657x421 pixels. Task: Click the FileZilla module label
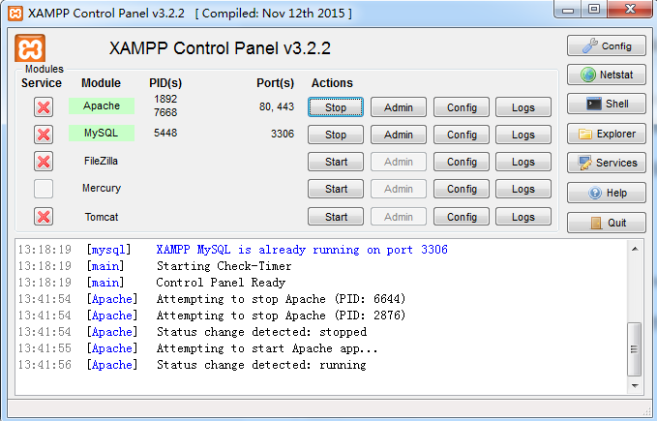[101, 161]
